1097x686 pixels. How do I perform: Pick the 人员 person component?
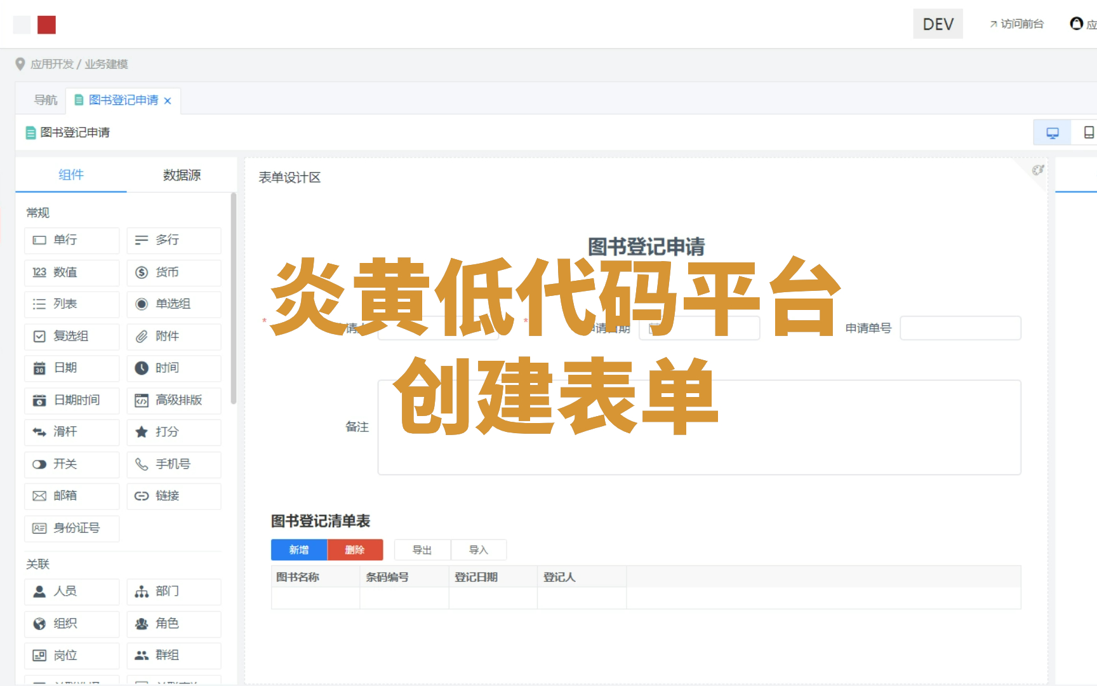72,592
